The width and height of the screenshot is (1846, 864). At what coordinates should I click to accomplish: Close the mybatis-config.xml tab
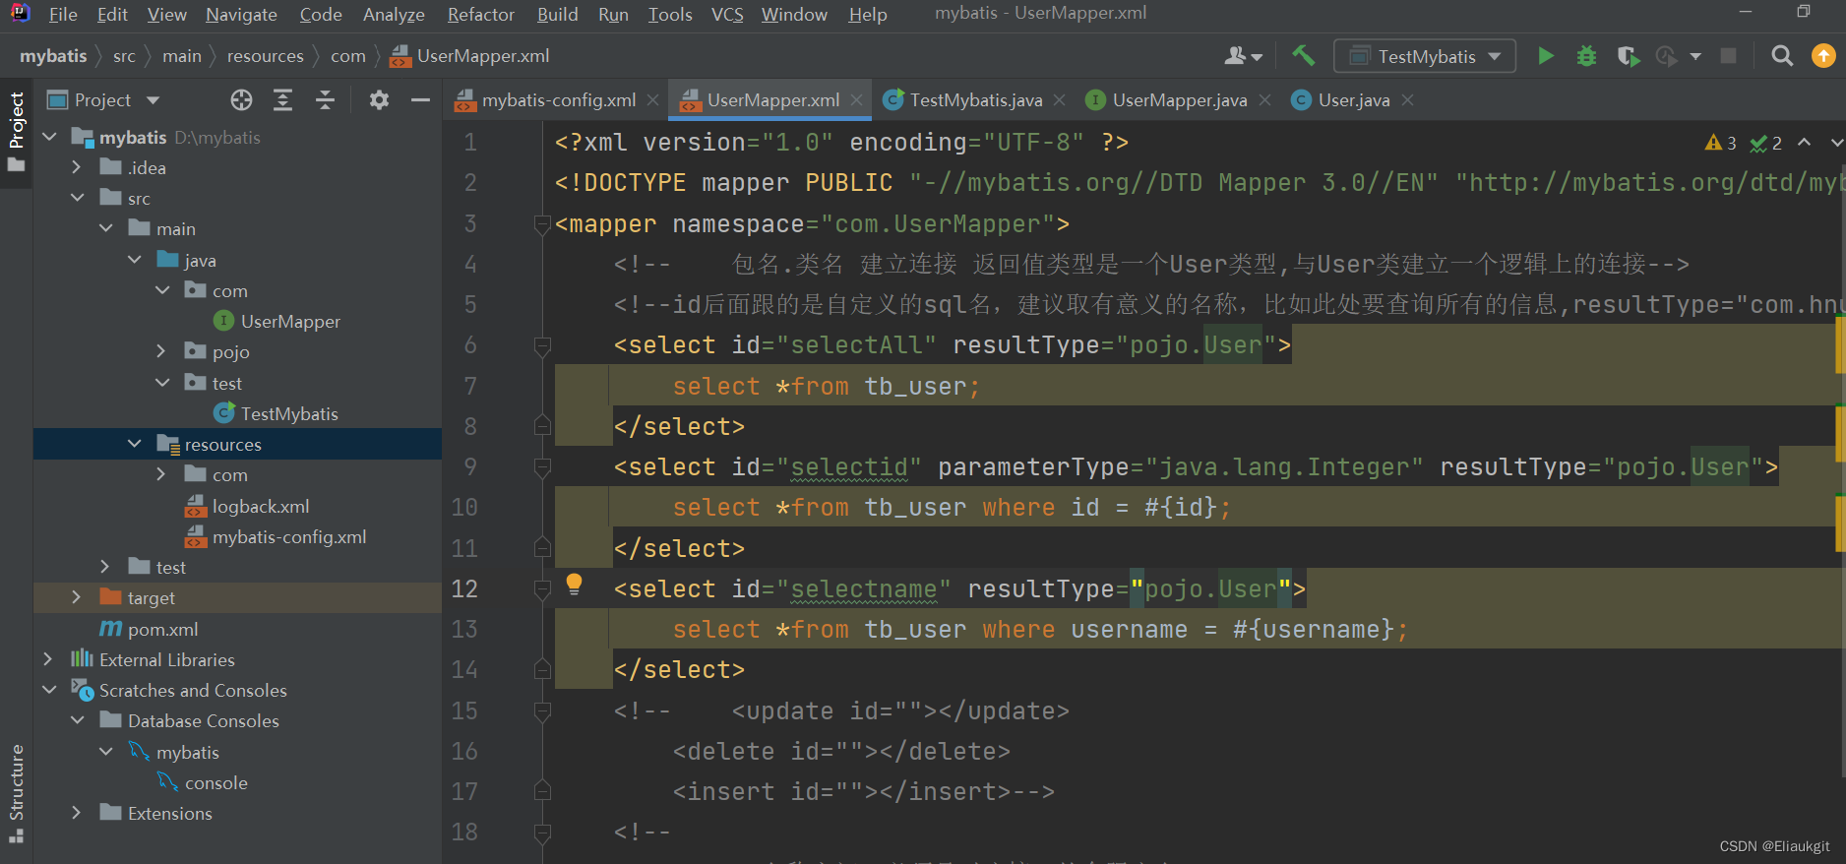click(652, 100)
